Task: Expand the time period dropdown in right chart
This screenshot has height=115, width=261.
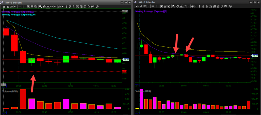Action: click(197, 6)
